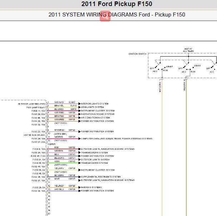217x216 pixels.
Task: Click the FUSE 11, 10A label
Action: [38, 111]
